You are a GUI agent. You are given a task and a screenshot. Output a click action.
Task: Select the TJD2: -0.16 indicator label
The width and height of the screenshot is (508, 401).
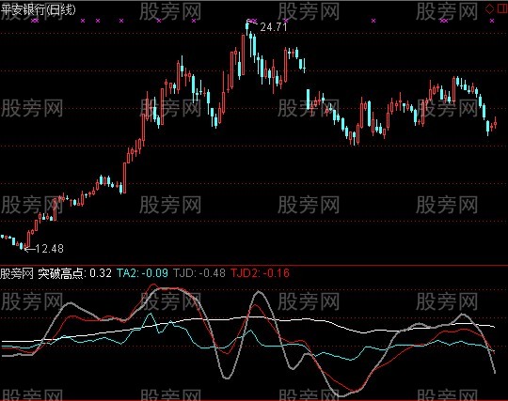261,273
